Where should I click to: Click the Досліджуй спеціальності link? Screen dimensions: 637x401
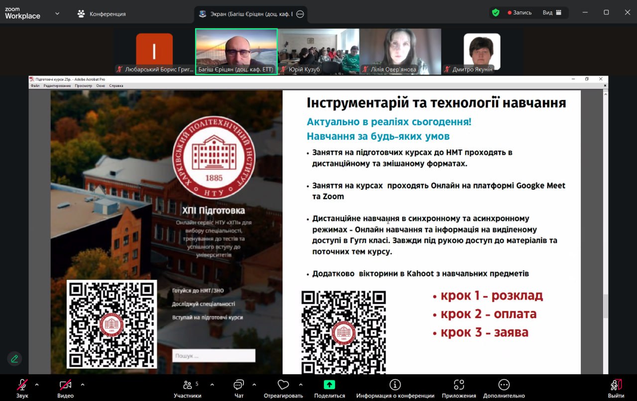[x=204, y=304]
